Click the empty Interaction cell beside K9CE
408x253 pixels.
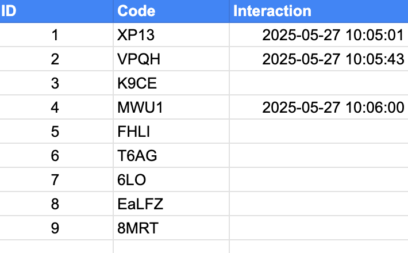[319, 83]
